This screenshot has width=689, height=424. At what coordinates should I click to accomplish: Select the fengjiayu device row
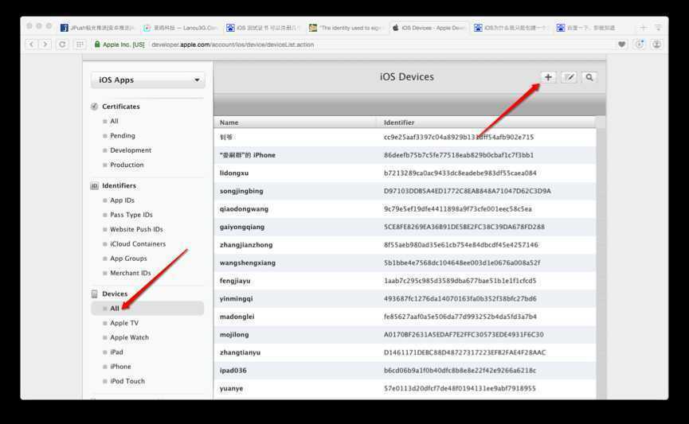coord(405,281)
